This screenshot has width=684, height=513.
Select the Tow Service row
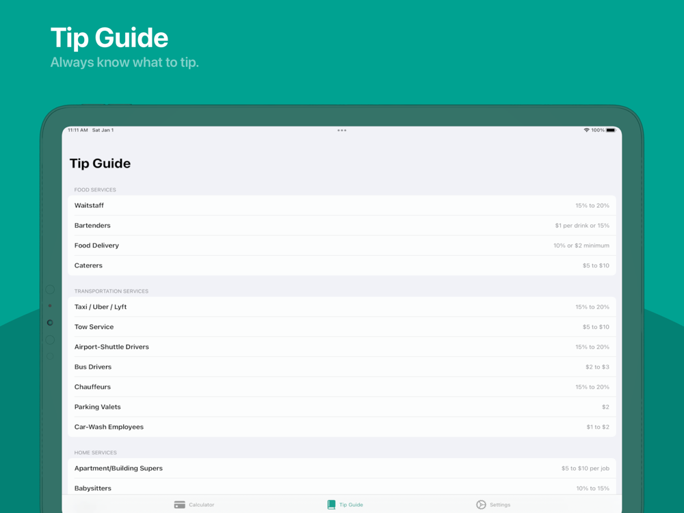(342, 327)
